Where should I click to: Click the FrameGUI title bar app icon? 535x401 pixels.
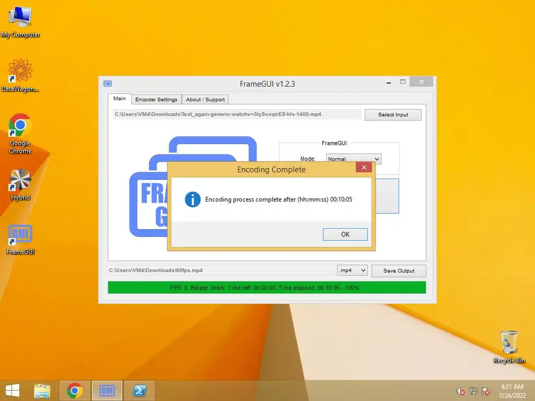108,84
